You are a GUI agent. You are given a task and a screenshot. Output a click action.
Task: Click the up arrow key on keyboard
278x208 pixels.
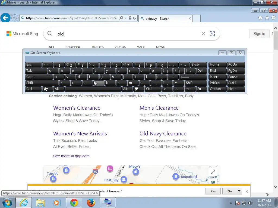179,83
